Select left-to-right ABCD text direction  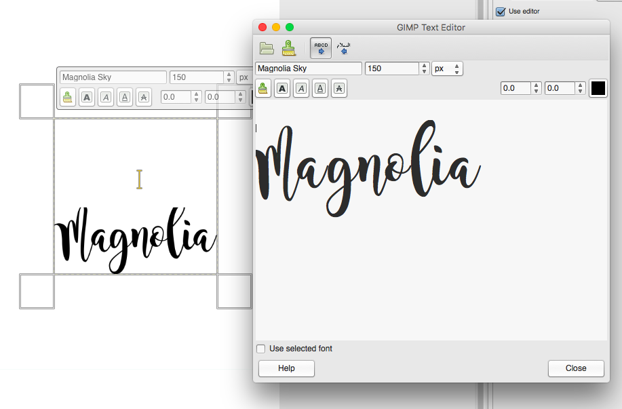coord(321,48)
